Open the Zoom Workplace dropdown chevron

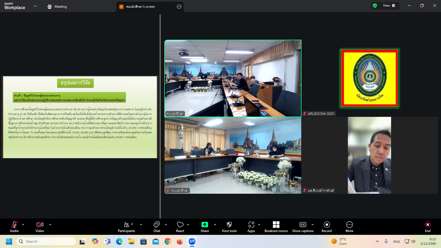[x=35, y=6]
